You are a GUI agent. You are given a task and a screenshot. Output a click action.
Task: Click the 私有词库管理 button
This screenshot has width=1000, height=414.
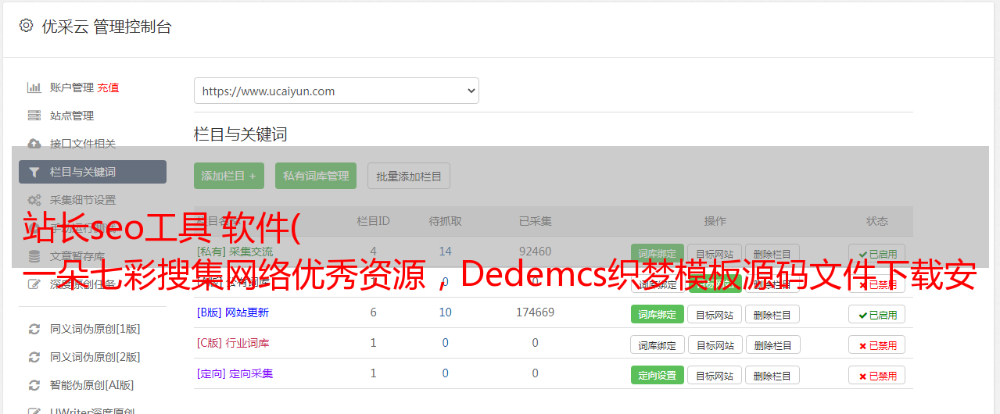pos(316,176)
